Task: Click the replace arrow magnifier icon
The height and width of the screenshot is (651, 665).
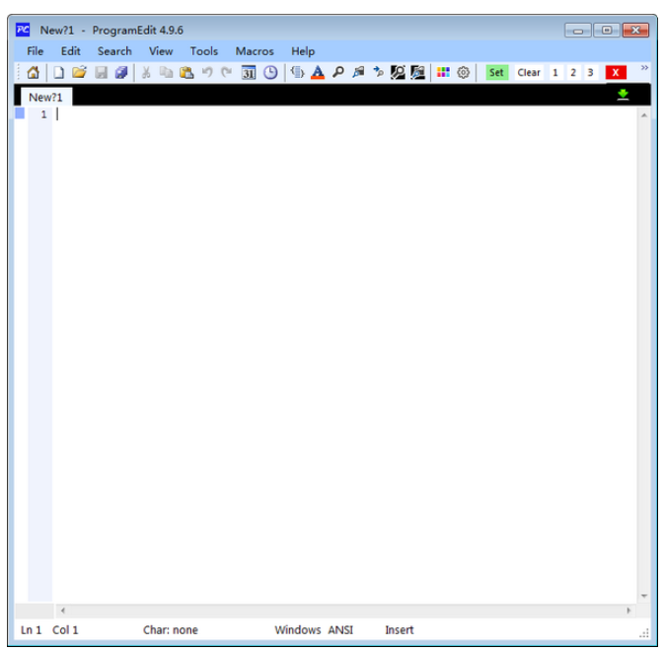Action: coord(378,73)
